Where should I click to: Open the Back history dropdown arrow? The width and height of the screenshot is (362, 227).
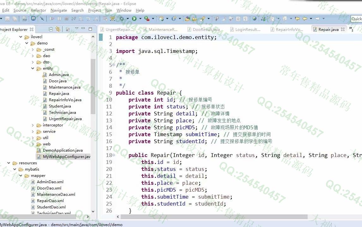click(x=311, y=19)
